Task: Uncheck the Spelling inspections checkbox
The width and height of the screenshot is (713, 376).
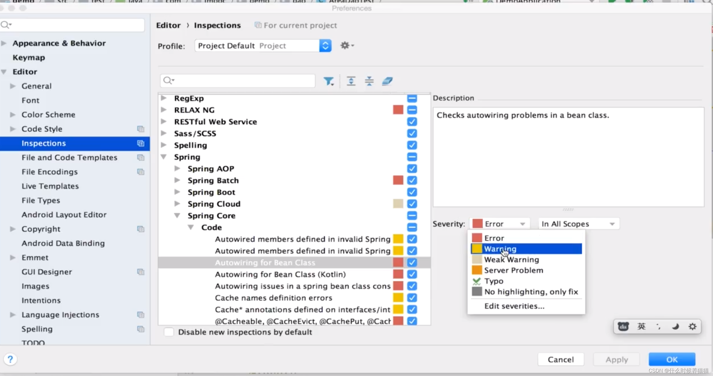Action: click(x=412, y=145)
